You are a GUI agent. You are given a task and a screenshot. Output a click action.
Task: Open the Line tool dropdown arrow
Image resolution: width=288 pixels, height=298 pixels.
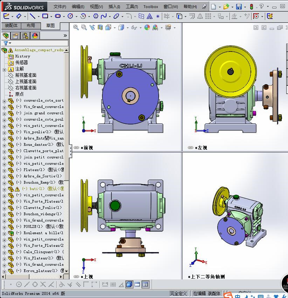39,16
